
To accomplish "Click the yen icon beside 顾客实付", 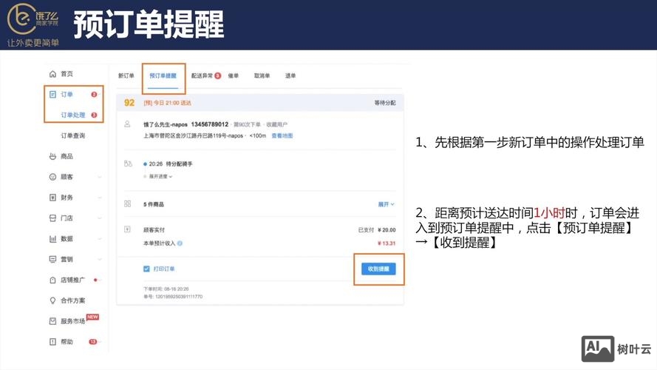I will point(127,229).
